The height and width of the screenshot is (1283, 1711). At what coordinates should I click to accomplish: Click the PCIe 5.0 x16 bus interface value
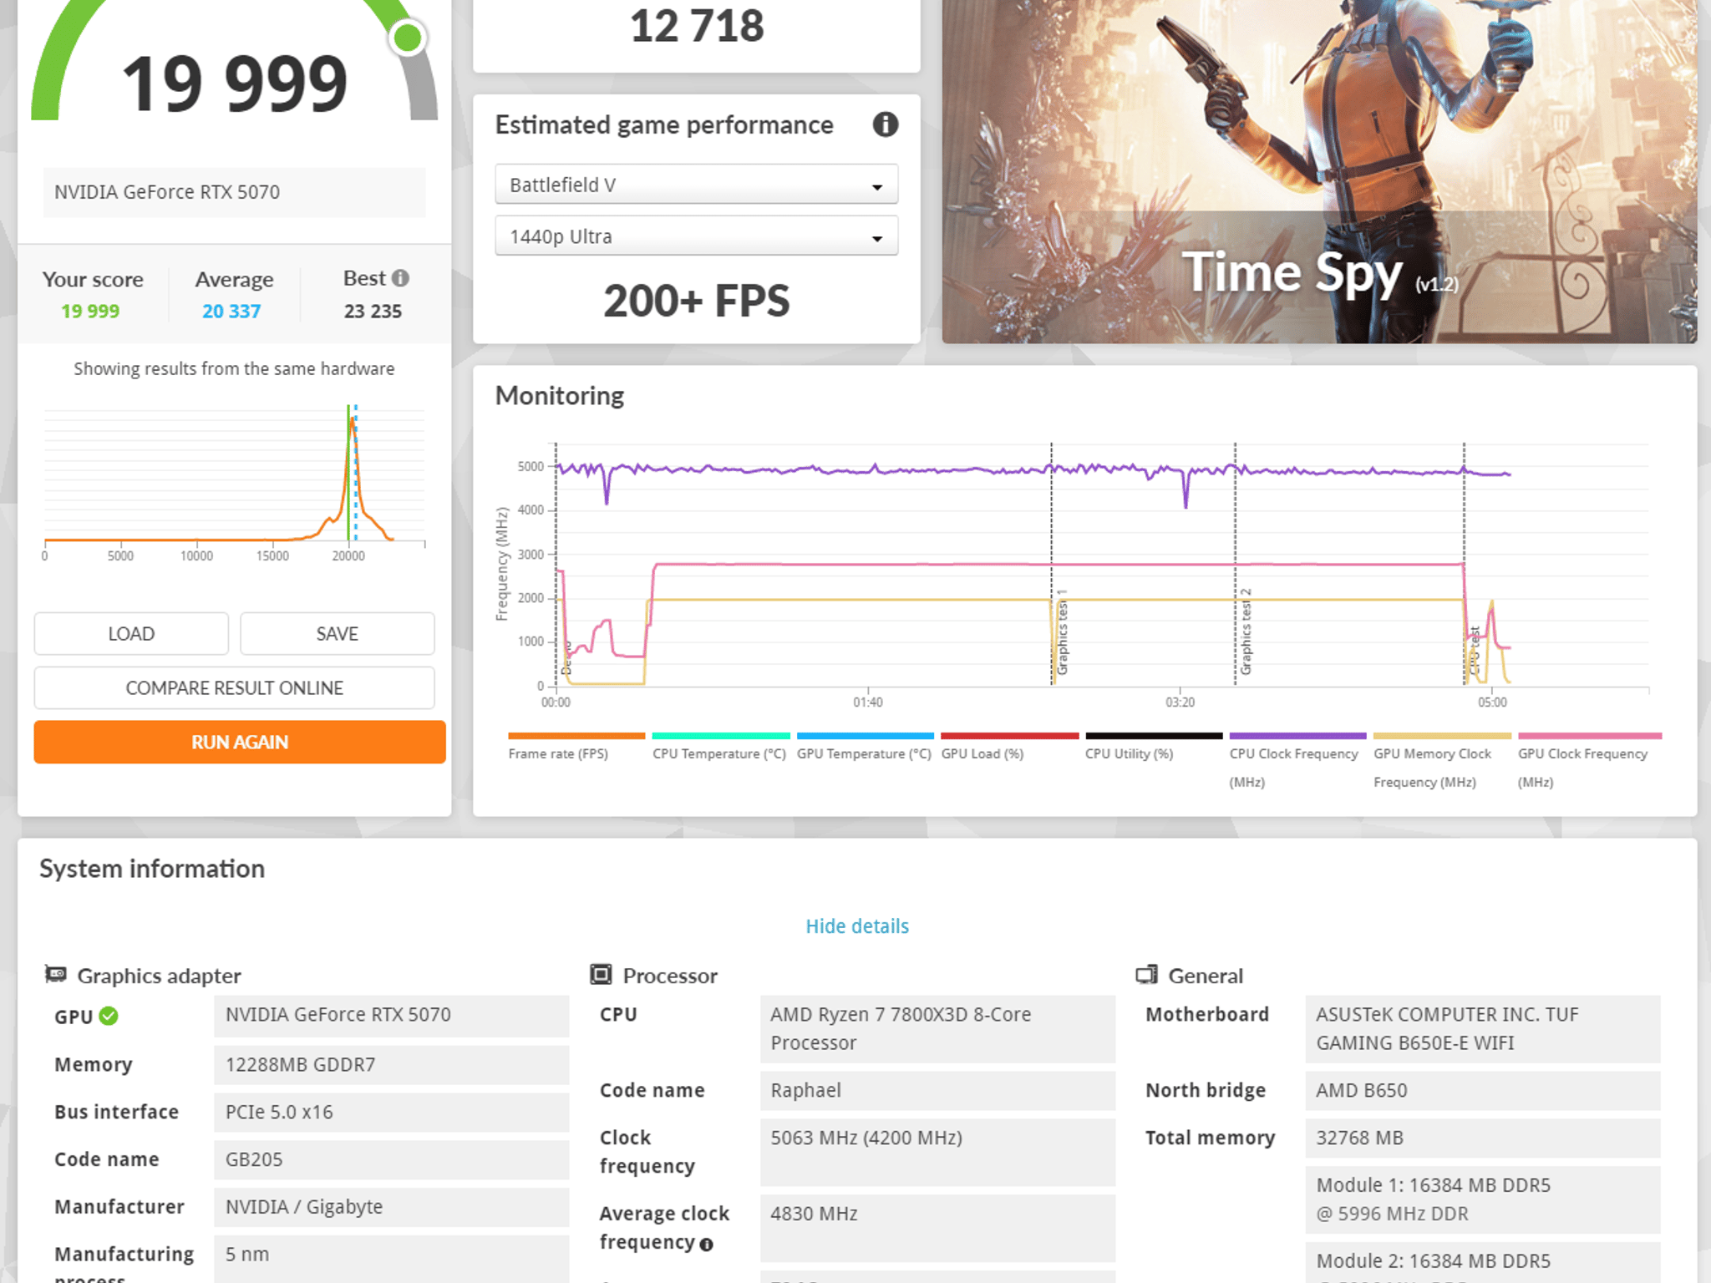(391, 1113)
